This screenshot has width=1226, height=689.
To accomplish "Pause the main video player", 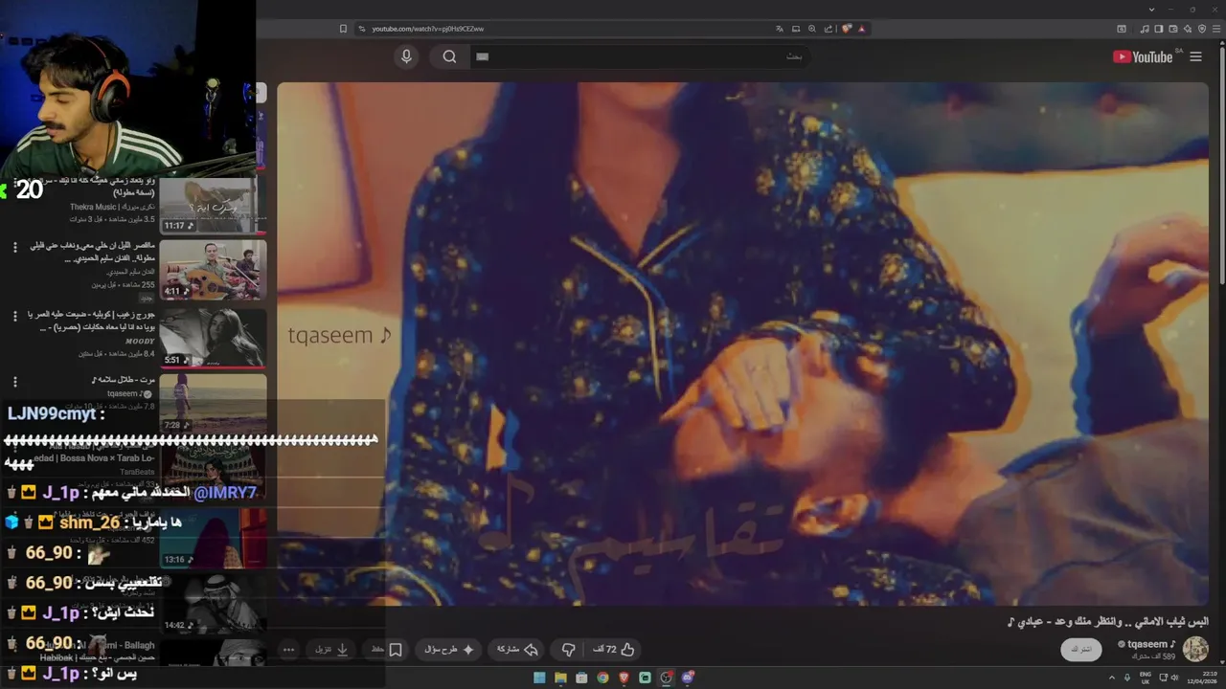I will click(x=742, y=343).
